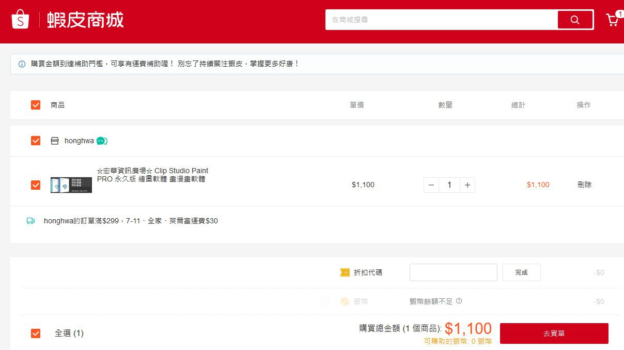This screenshot has width=624, height=350.
Task: Click the yellow discount voucher icon
Action: [345, 272]
